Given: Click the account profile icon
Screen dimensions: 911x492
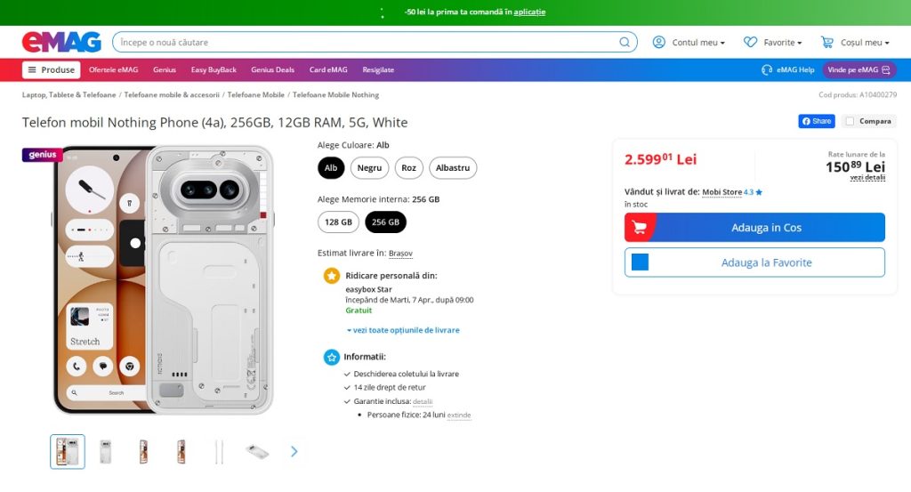Looking at the screenshot, I should [x=659, y=42].
